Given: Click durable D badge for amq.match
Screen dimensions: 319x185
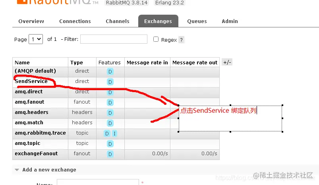Looking at the screenshot, I should pyautogui.click(x=110, y=123).
